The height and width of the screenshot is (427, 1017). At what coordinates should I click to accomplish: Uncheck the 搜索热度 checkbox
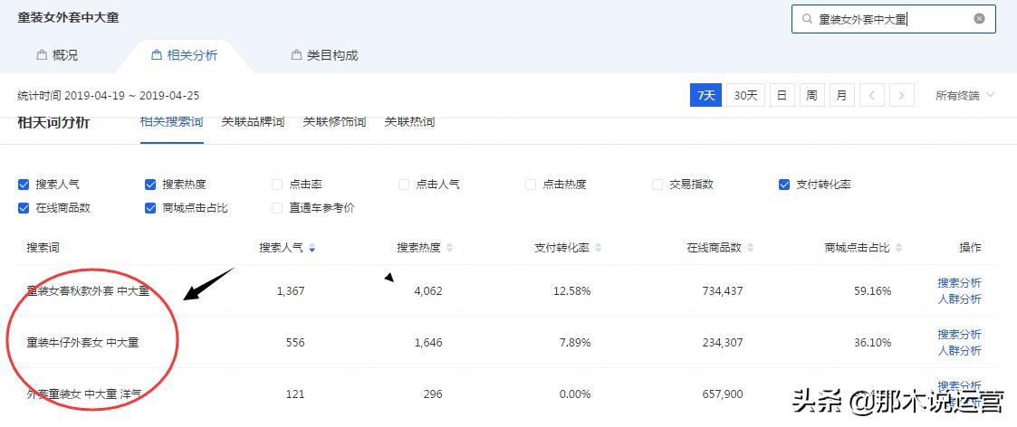point(150,185)
